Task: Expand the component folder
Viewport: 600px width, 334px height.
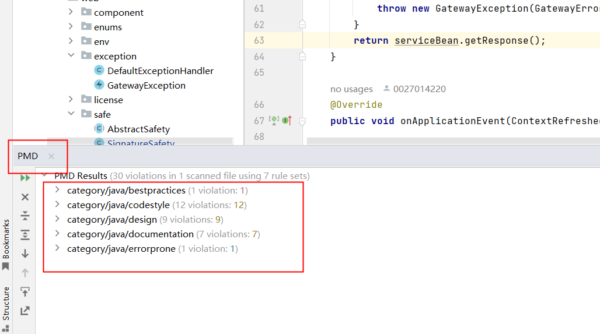Action: click(x=71, y=12)
